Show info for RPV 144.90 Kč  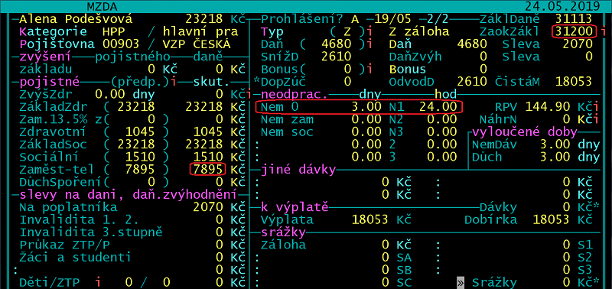596,107
